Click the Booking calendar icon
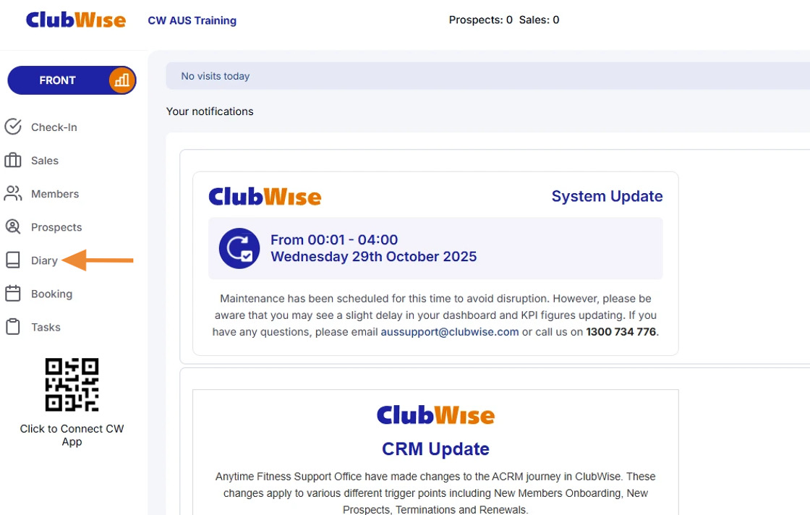This screenshot has width=810, height=515. [x=13, y=294]
